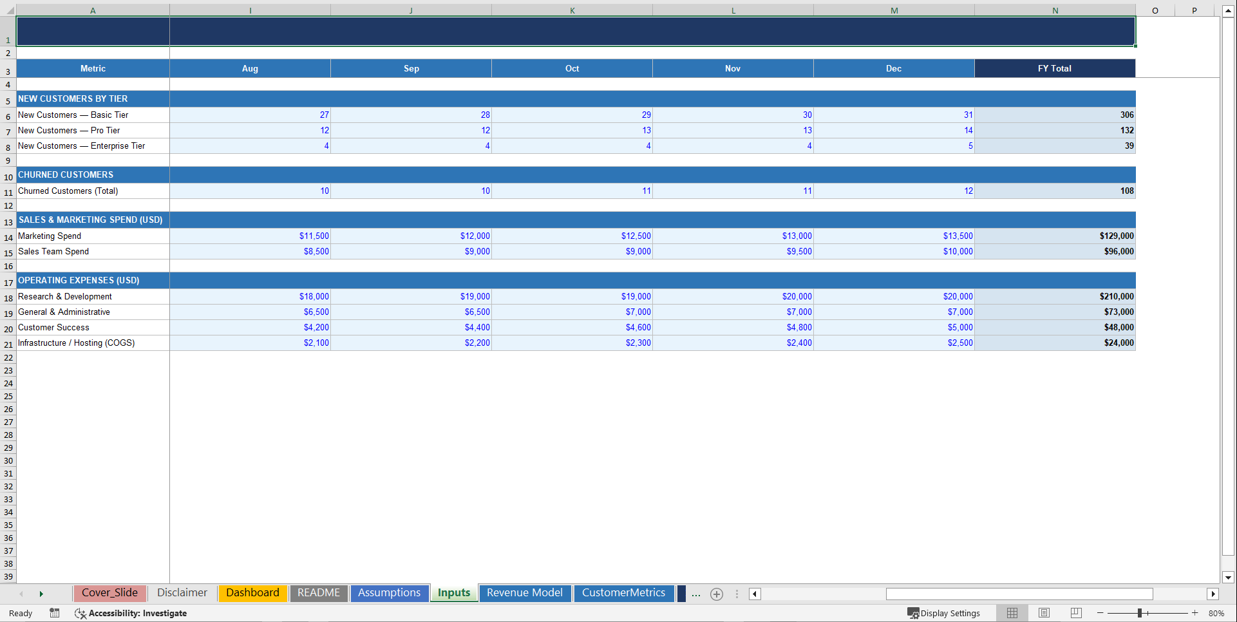Viewport: 1237px width, 622px height.
Task: Click the next sheet navigation arrow
Action: tap(42, 594)
